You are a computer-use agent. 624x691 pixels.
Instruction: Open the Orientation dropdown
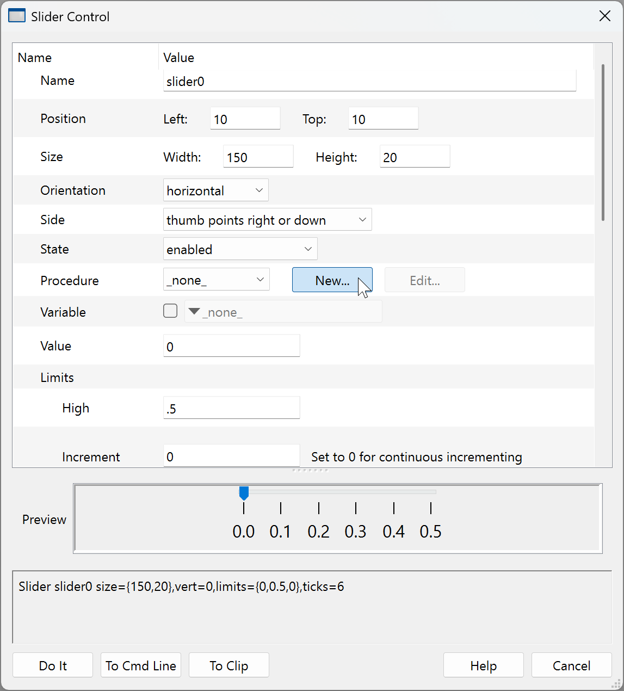click(215, 190)
